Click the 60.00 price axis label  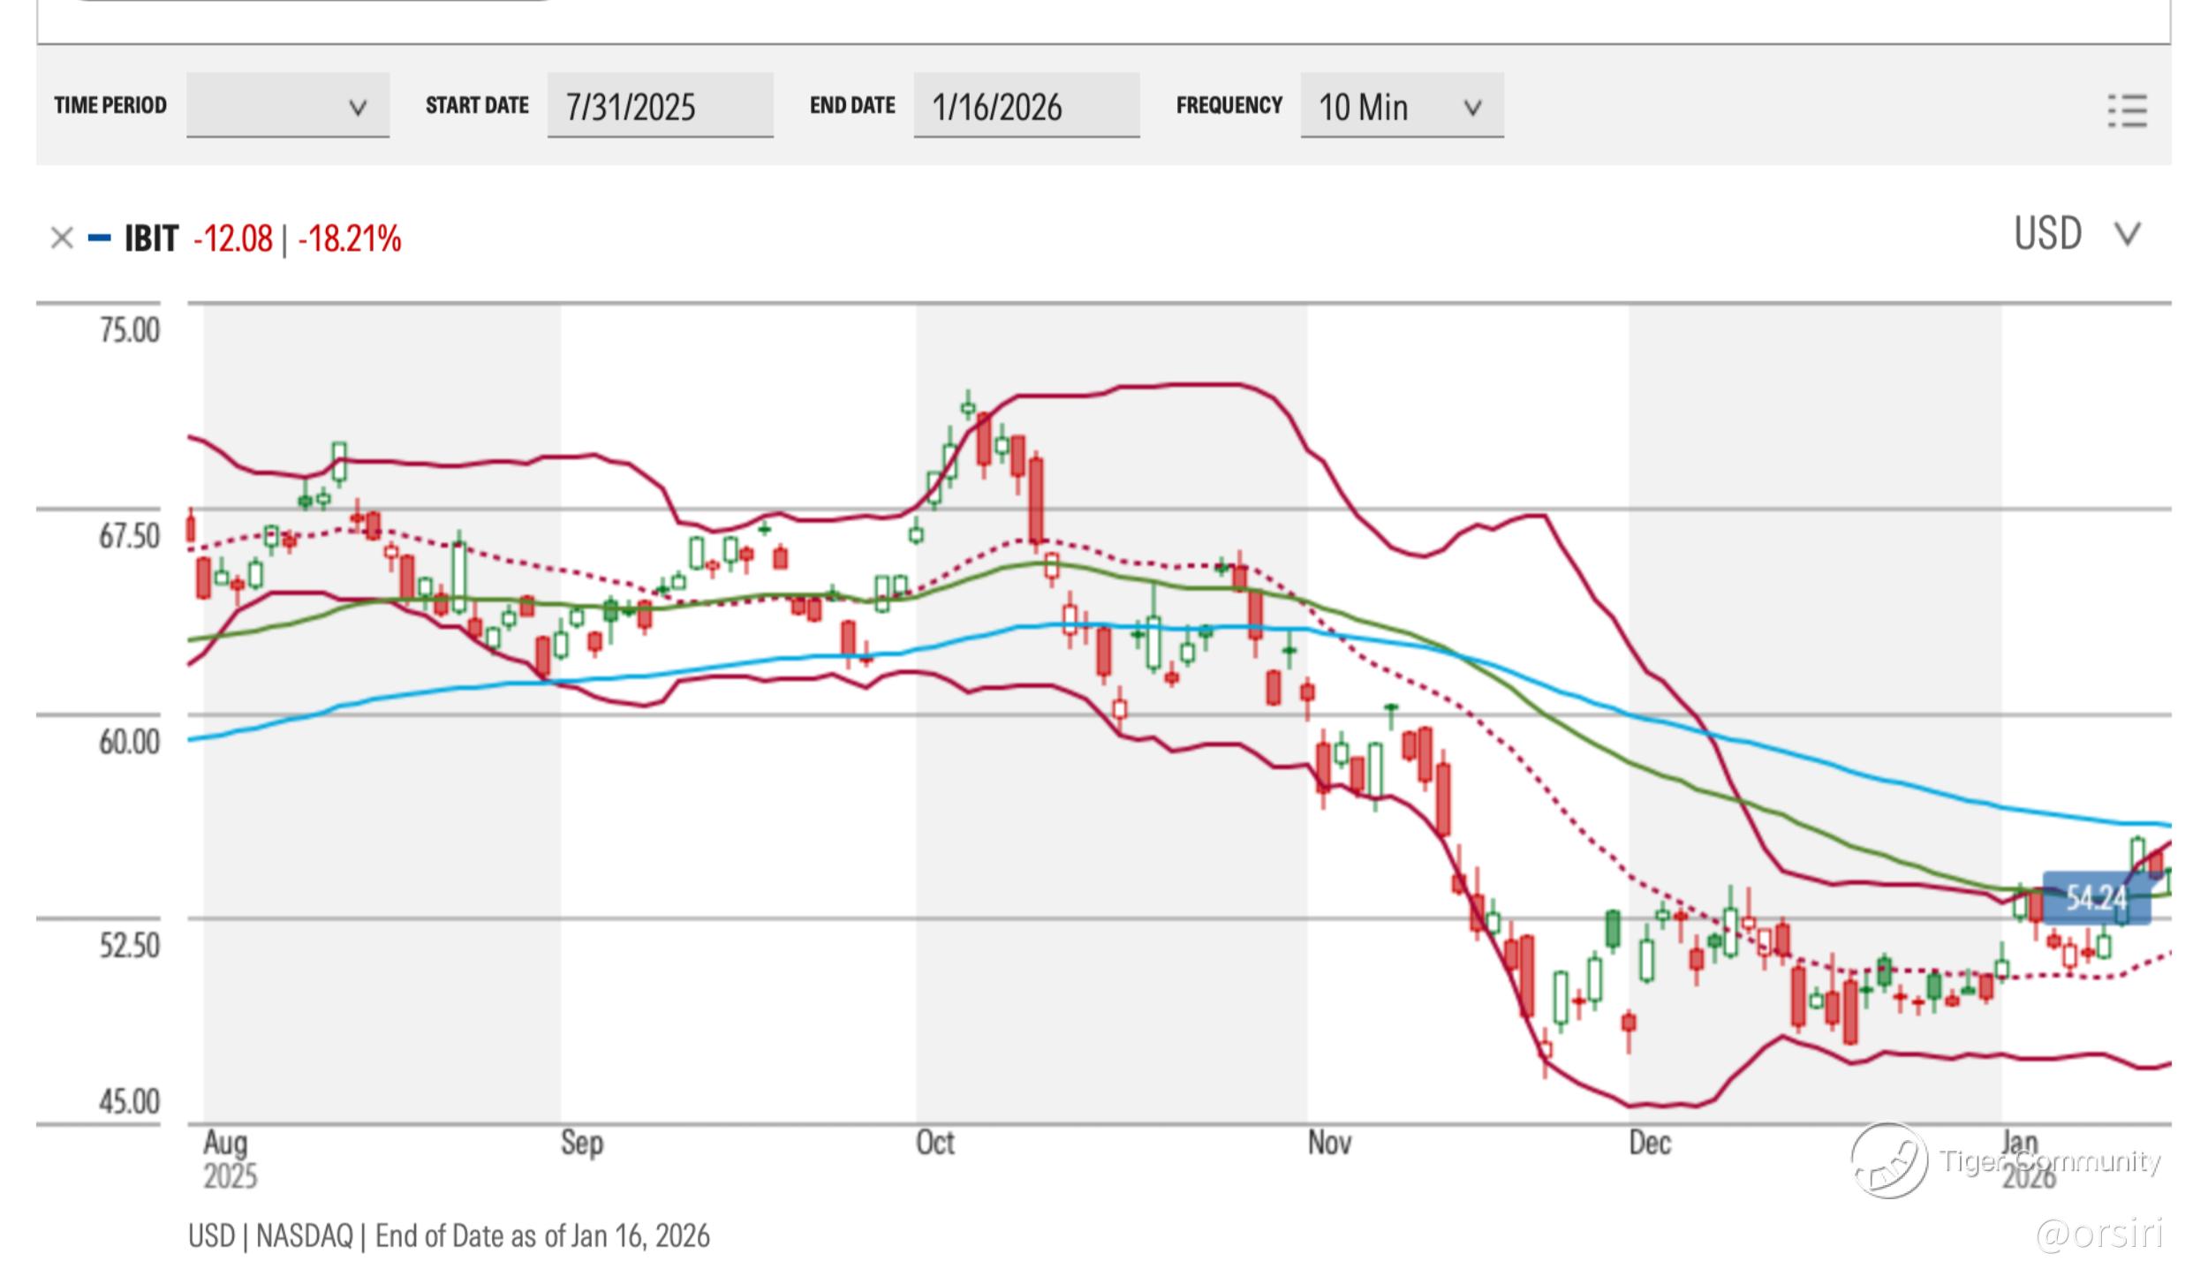coord(129,741)
